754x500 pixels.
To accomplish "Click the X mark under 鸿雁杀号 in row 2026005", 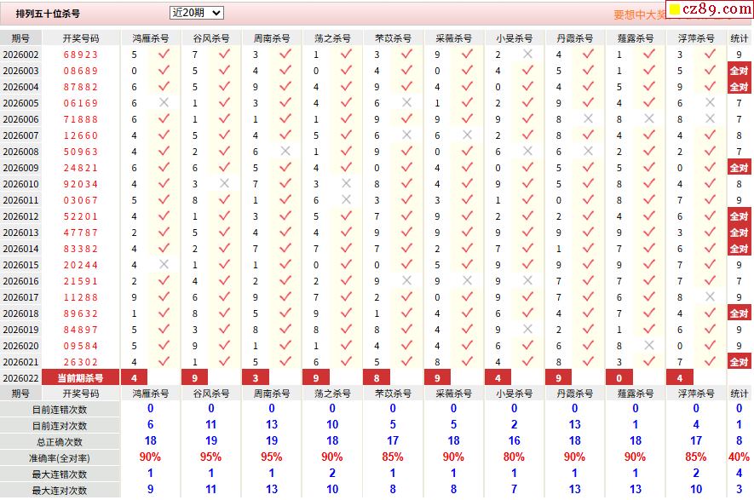I will (164, 102).
